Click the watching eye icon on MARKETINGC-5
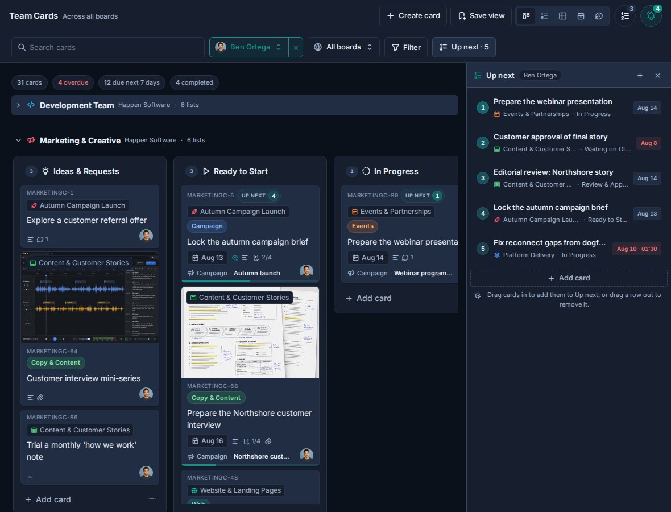This screenshot has height=512, width=671. [x=235, y=258]
